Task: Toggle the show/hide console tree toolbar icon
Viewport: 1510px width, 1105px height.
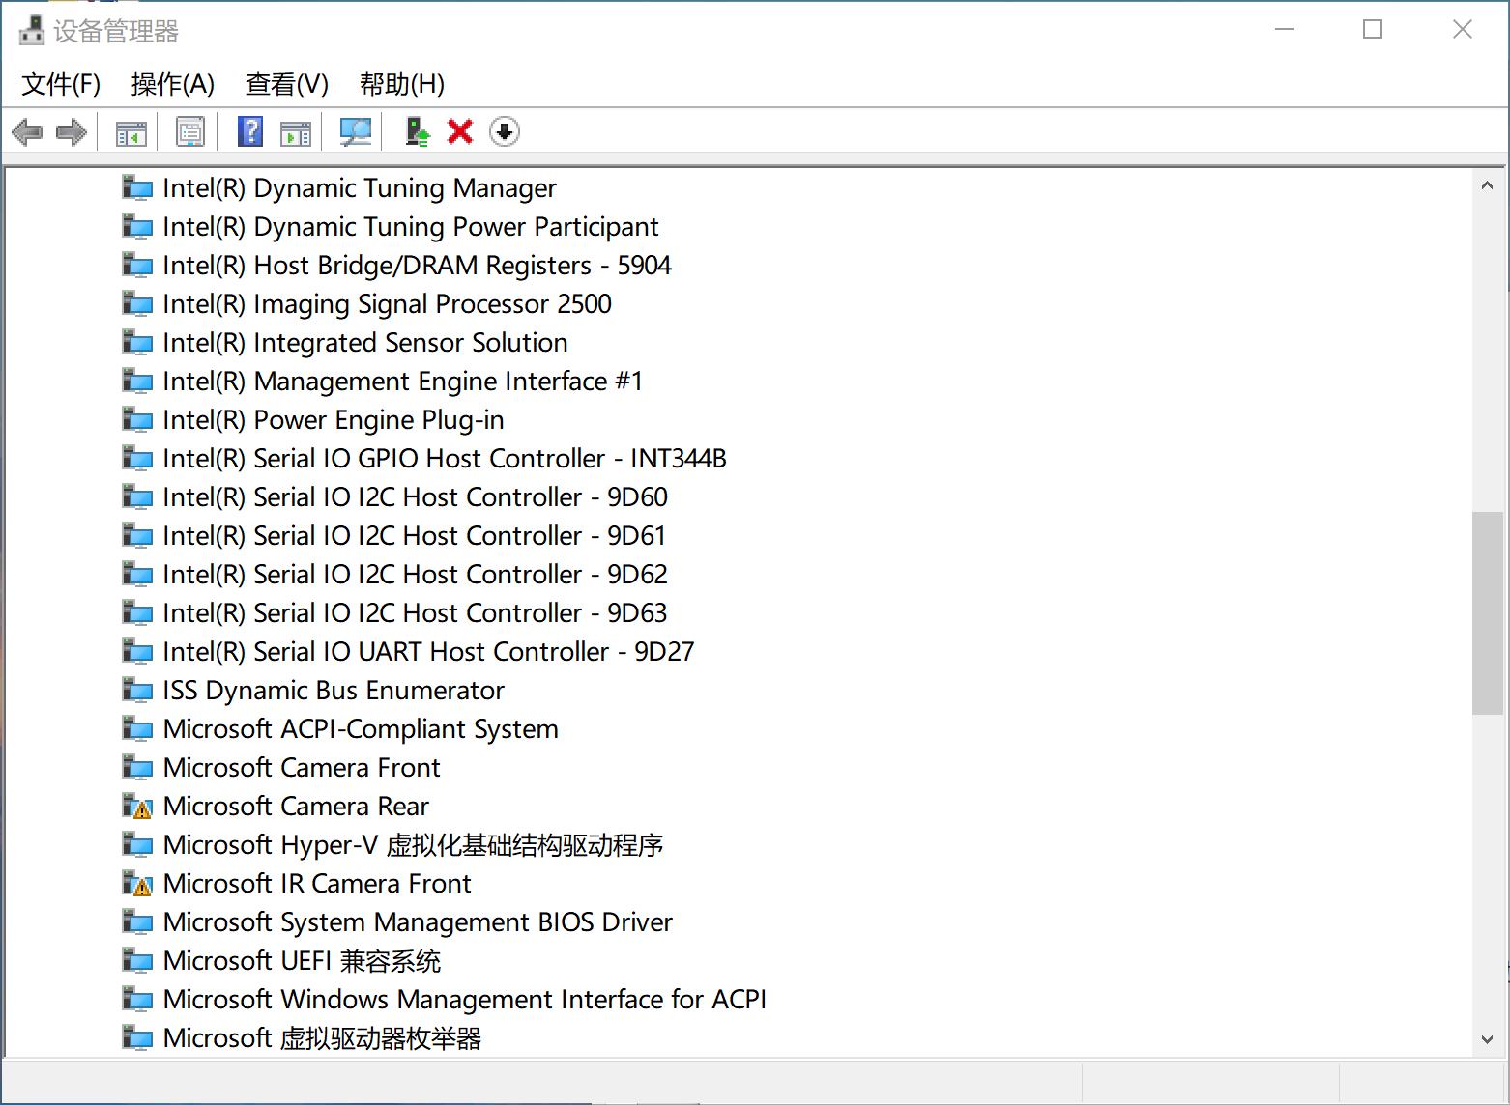Action: coord(131,131)
